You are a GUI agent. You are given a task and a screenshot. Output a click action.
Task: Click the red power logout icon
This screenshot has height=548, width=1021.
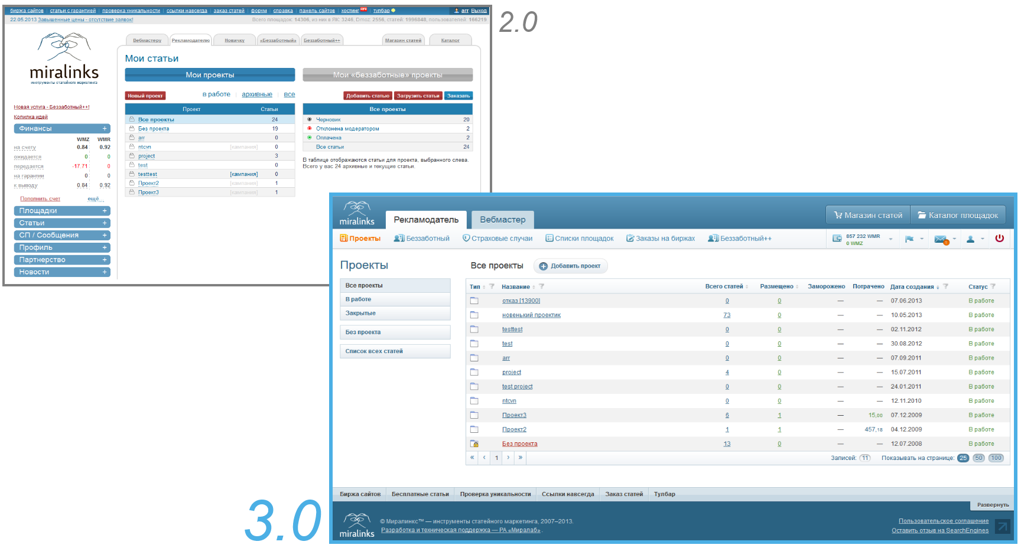(x=1000, y=239)
